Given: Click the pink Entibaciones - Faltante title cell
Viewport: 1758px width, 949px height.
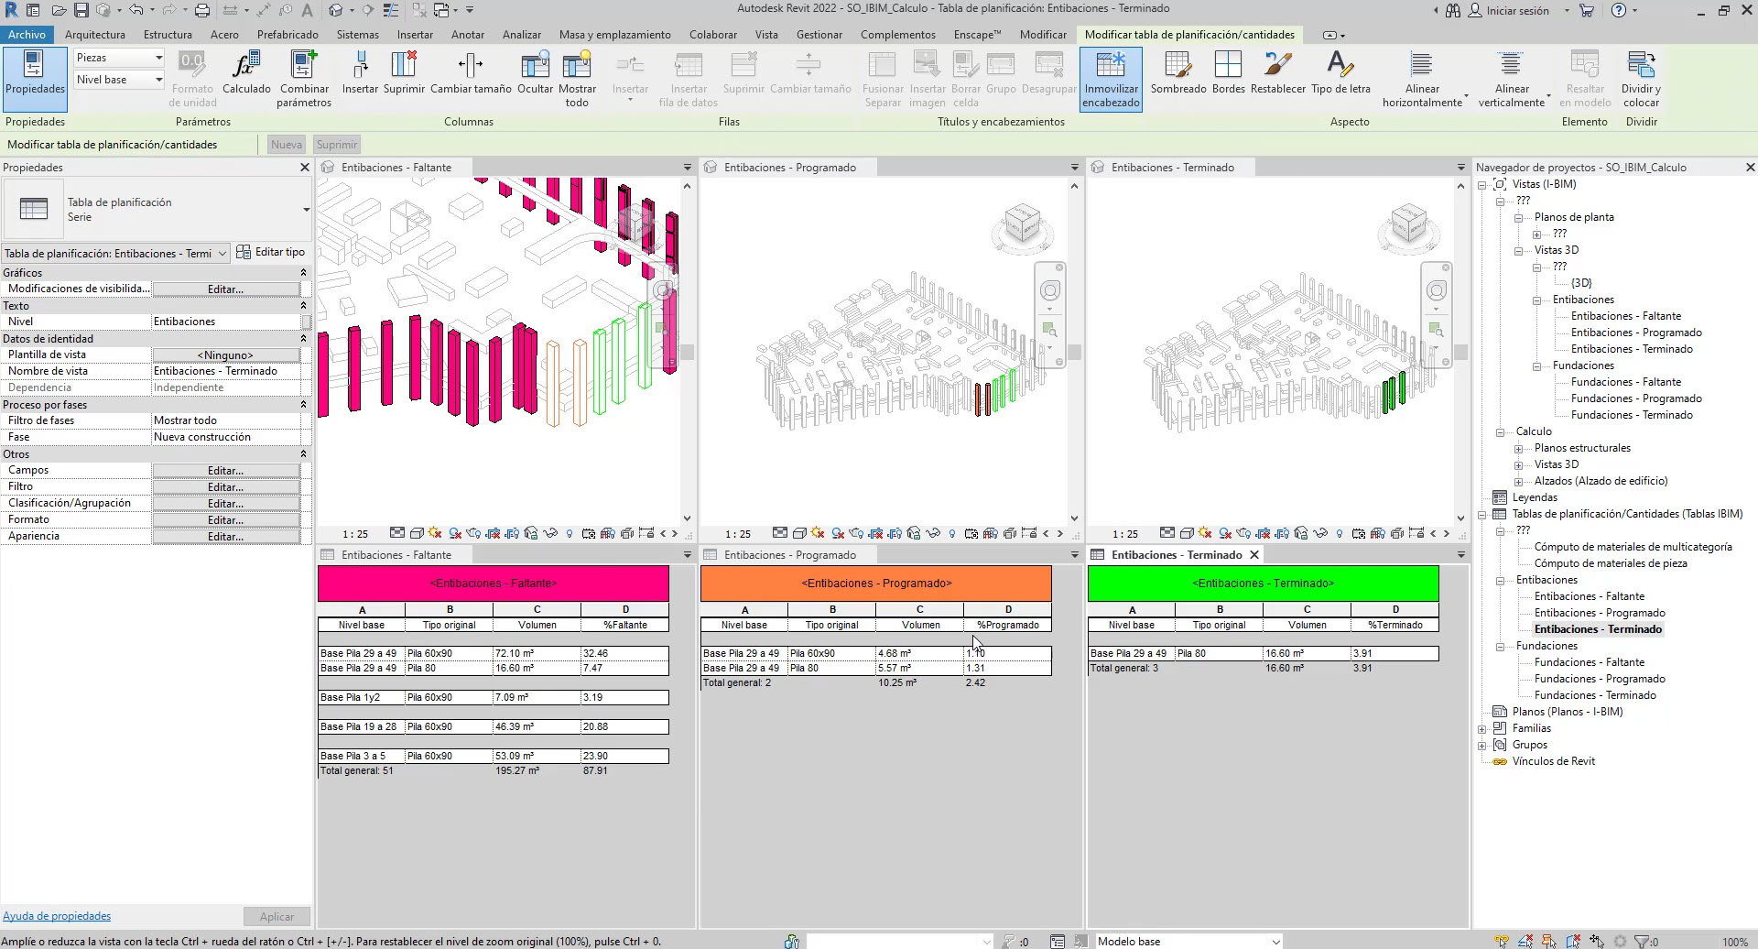Looking at the screenshot, I should 493,584.
